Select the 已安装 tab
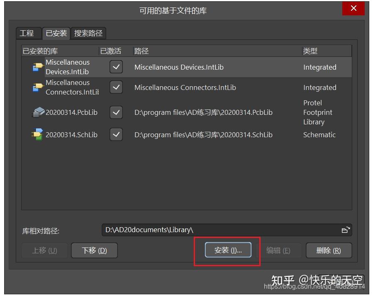Image resolution: width=373 pixels, height=296 pixels. tap(56, 33)
